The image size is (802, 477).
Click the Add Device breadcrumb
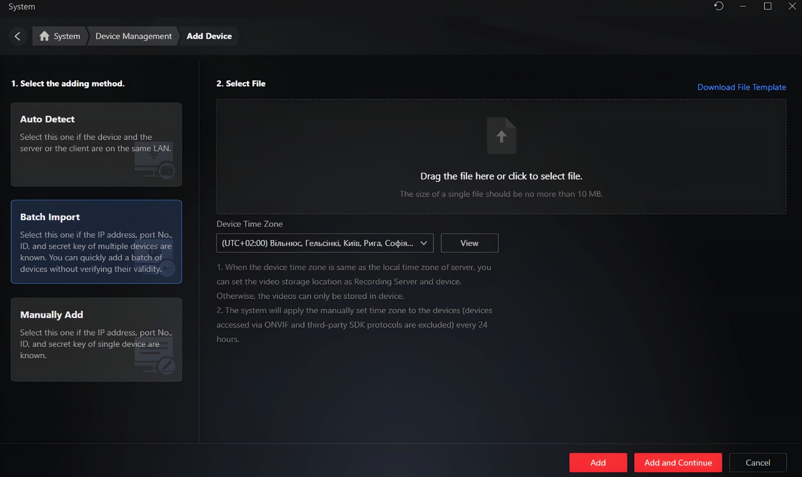coord(209,36)
